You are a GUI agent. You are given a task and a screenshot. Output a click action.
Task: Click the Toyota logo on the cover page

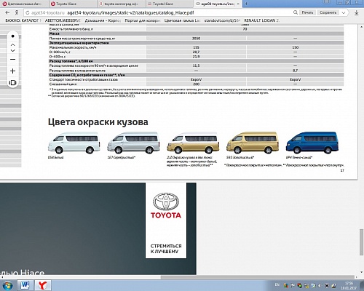pos(166,206)
